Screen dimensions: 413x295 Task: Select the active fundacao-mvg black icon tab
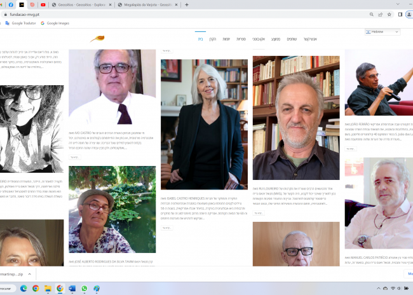22,4
